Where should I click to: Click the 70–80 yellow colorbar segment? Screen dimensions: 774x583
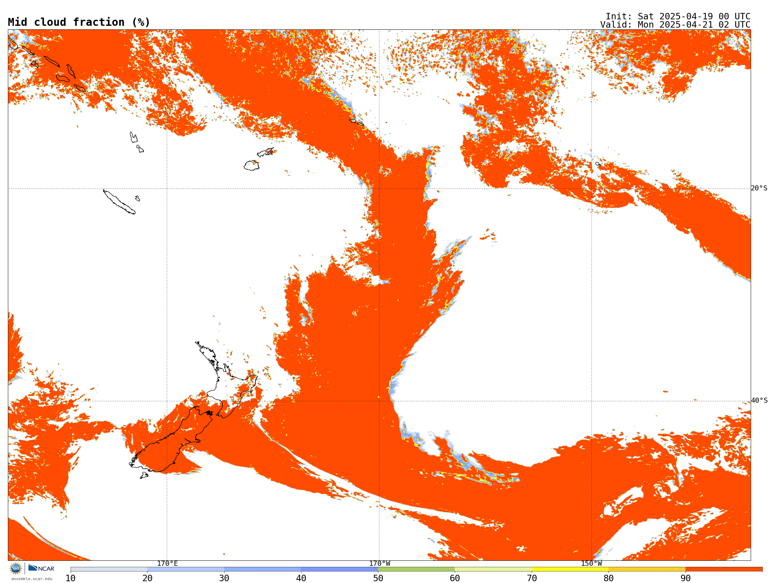point(570,569)
